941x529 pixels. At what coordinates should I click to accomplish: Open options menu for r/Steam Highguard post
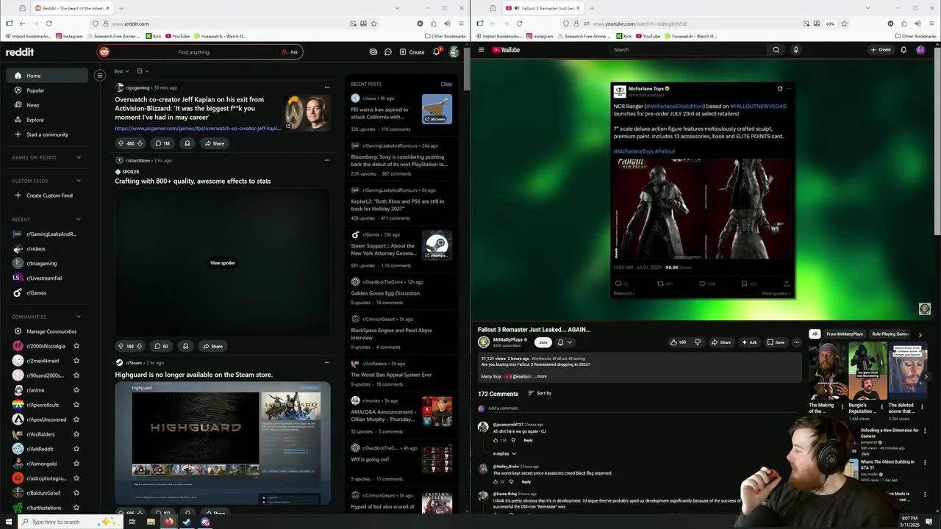pos(327,362)
